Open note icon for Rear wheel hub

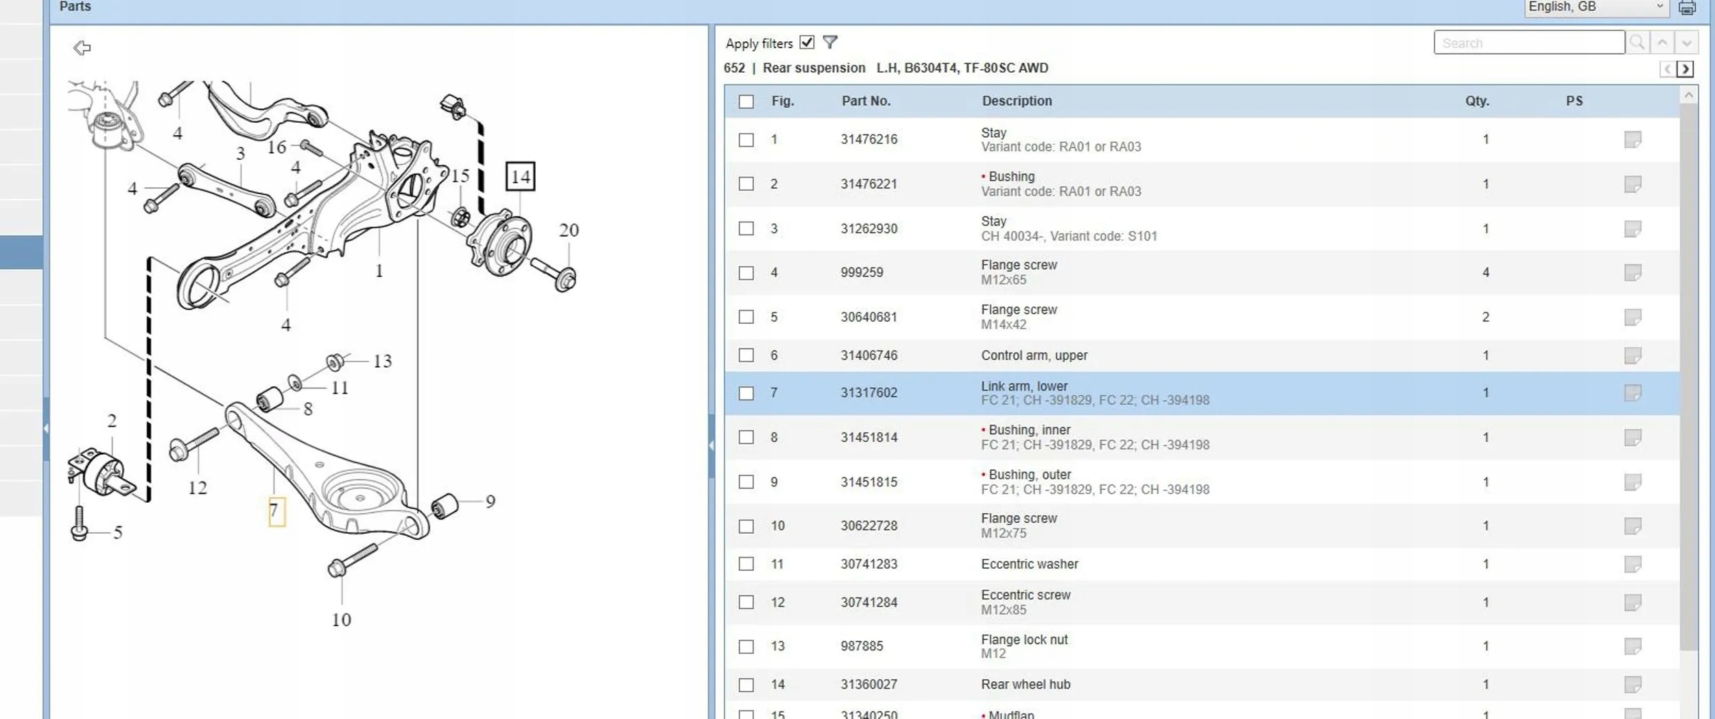(1633, 684)
